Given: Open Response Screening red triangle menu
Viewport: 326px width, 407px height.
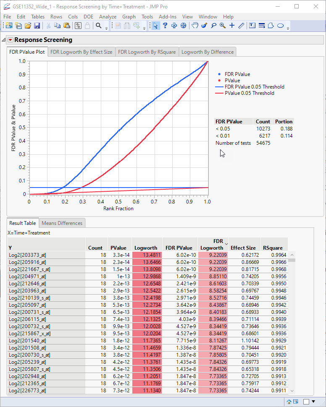Looking at the screenshot, I should coord(10,40).
